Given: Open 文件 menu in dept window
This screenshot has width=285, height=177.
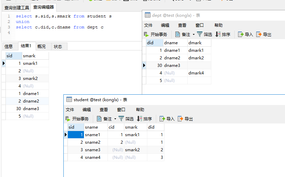Looking at the screenshot, I should [x=148, y=25].
